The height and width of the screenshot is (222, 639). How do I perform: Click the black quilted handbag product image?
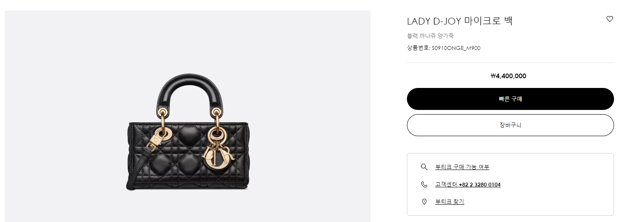(188, 132)
